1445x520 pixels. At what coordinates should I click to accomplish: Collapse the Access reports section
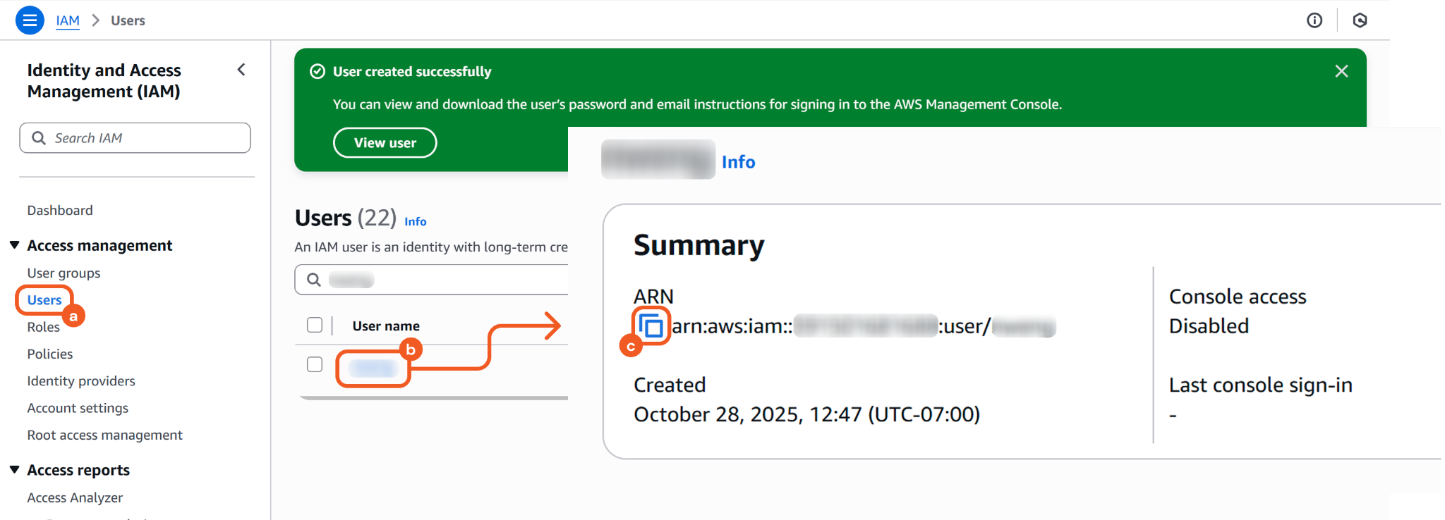[14, 469]
